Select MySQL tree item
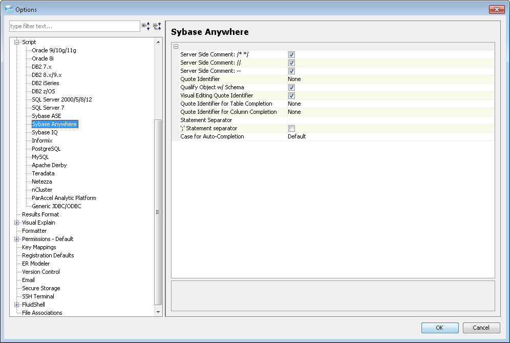This screenshot has width=510, height=343. coord(40,157)
